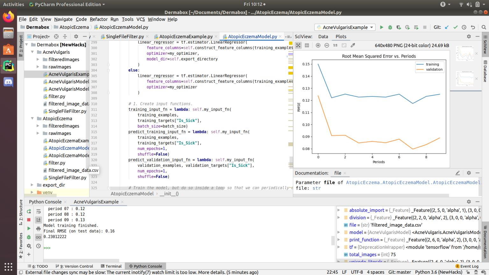Screen dimensions: 489x275
Task: Start debugging with the bug icon in the toolbar
Action: [x=390, y=27]
